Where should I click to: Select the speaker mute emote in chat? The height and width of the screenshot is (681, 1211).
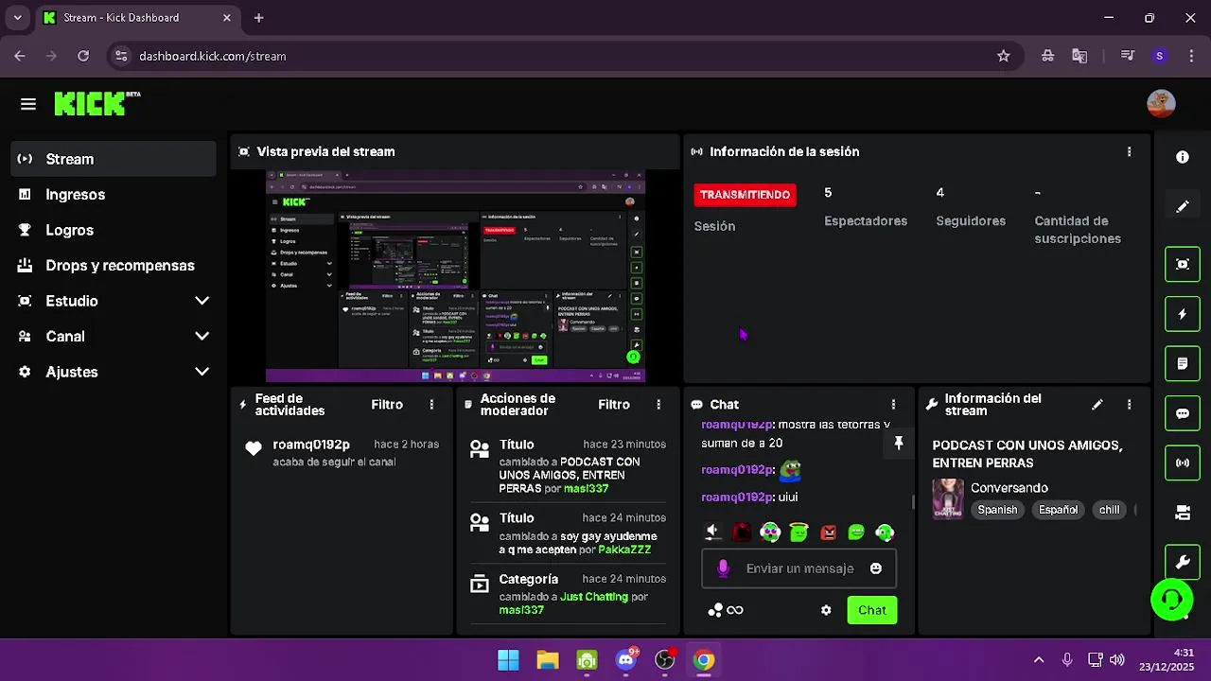tap(713, 533)
